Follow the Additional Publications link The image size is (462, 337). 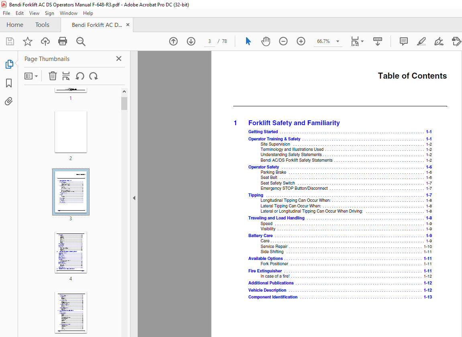[271, 283]
